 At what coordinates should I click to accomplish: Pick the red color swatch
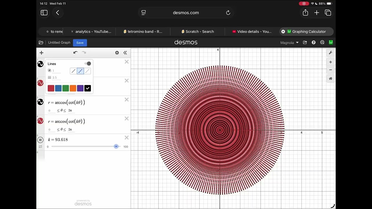[x=51, y=88]
